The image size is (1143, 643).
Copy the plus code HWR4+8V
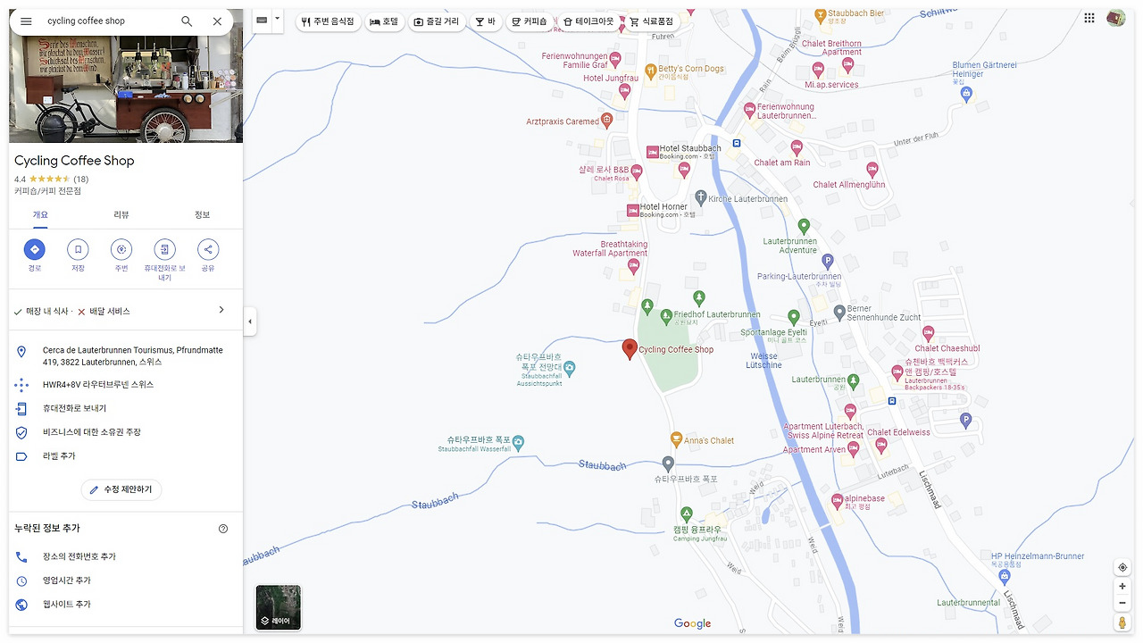point(126,385)
